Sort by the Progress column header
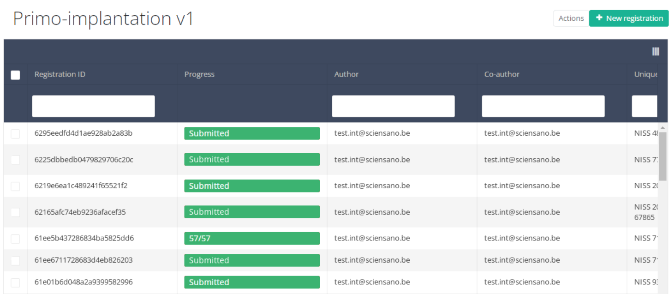This screenshot has height=294, width=669. coord(199,74)
